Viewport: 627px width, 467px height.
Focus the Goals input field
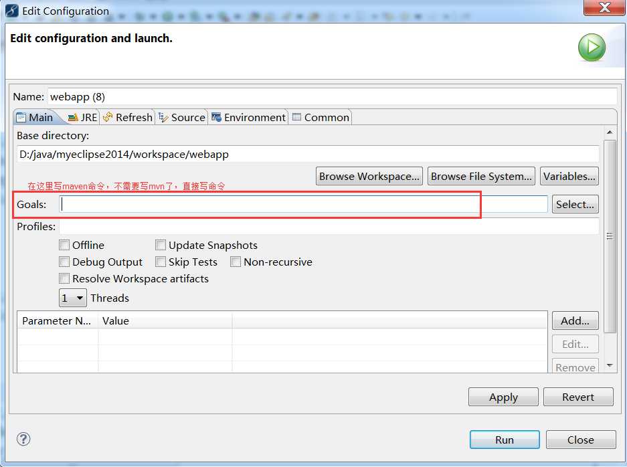click(304, 204)
